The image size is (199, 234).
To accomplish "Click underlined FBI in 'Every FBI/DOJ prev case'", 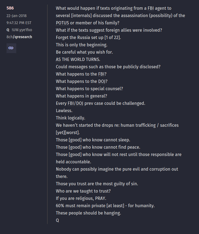I will tap(71, 103).
